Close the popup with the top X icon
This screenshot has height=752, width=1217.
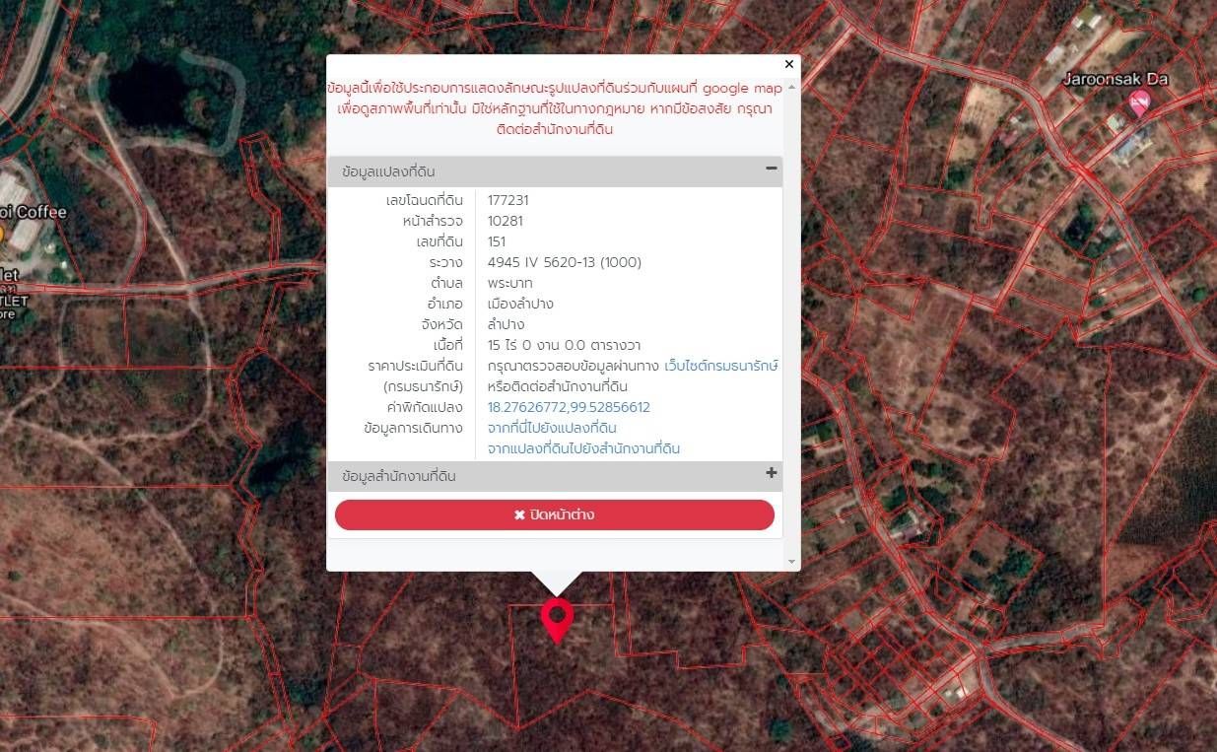tap(788, 64)
